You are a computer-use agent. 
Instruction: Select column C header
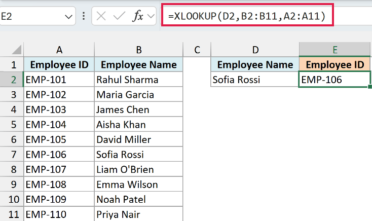197,50
